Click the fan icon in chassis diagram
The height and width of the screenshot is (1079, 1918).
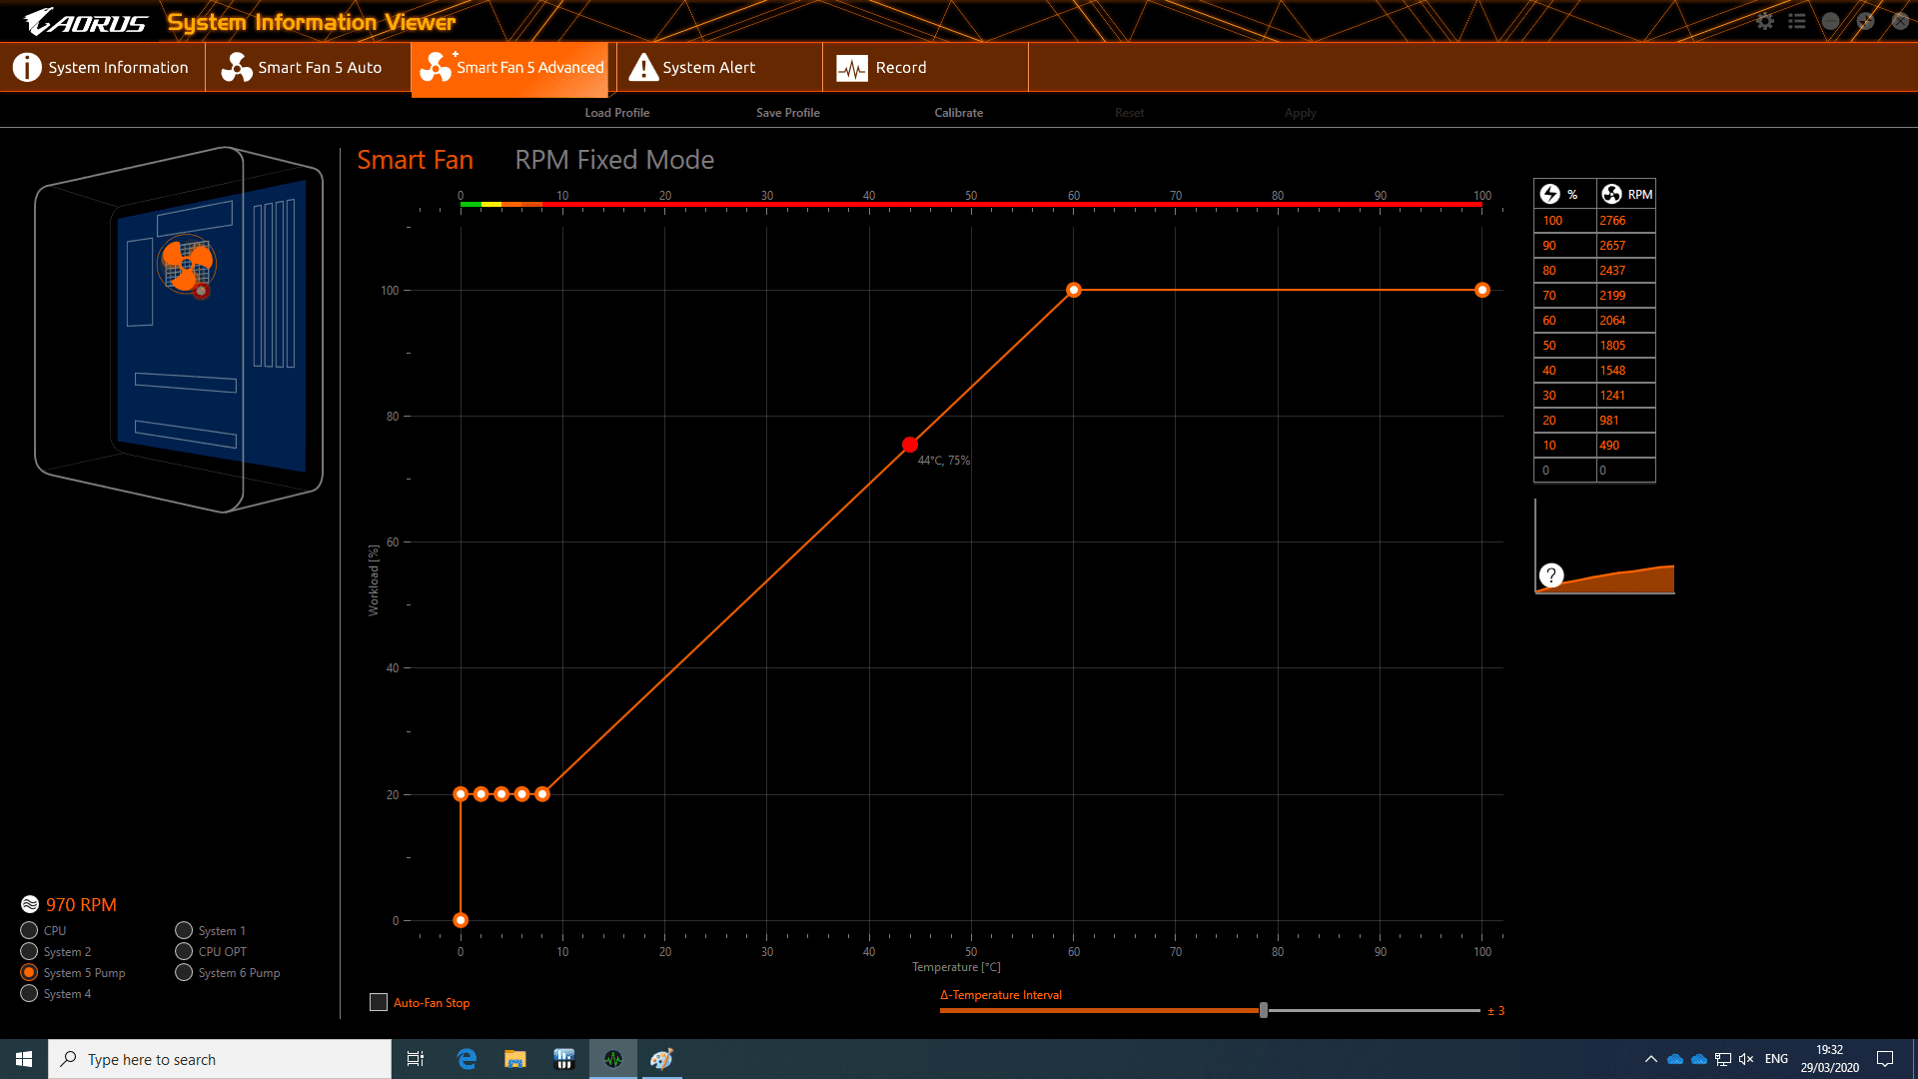[187, 265]
